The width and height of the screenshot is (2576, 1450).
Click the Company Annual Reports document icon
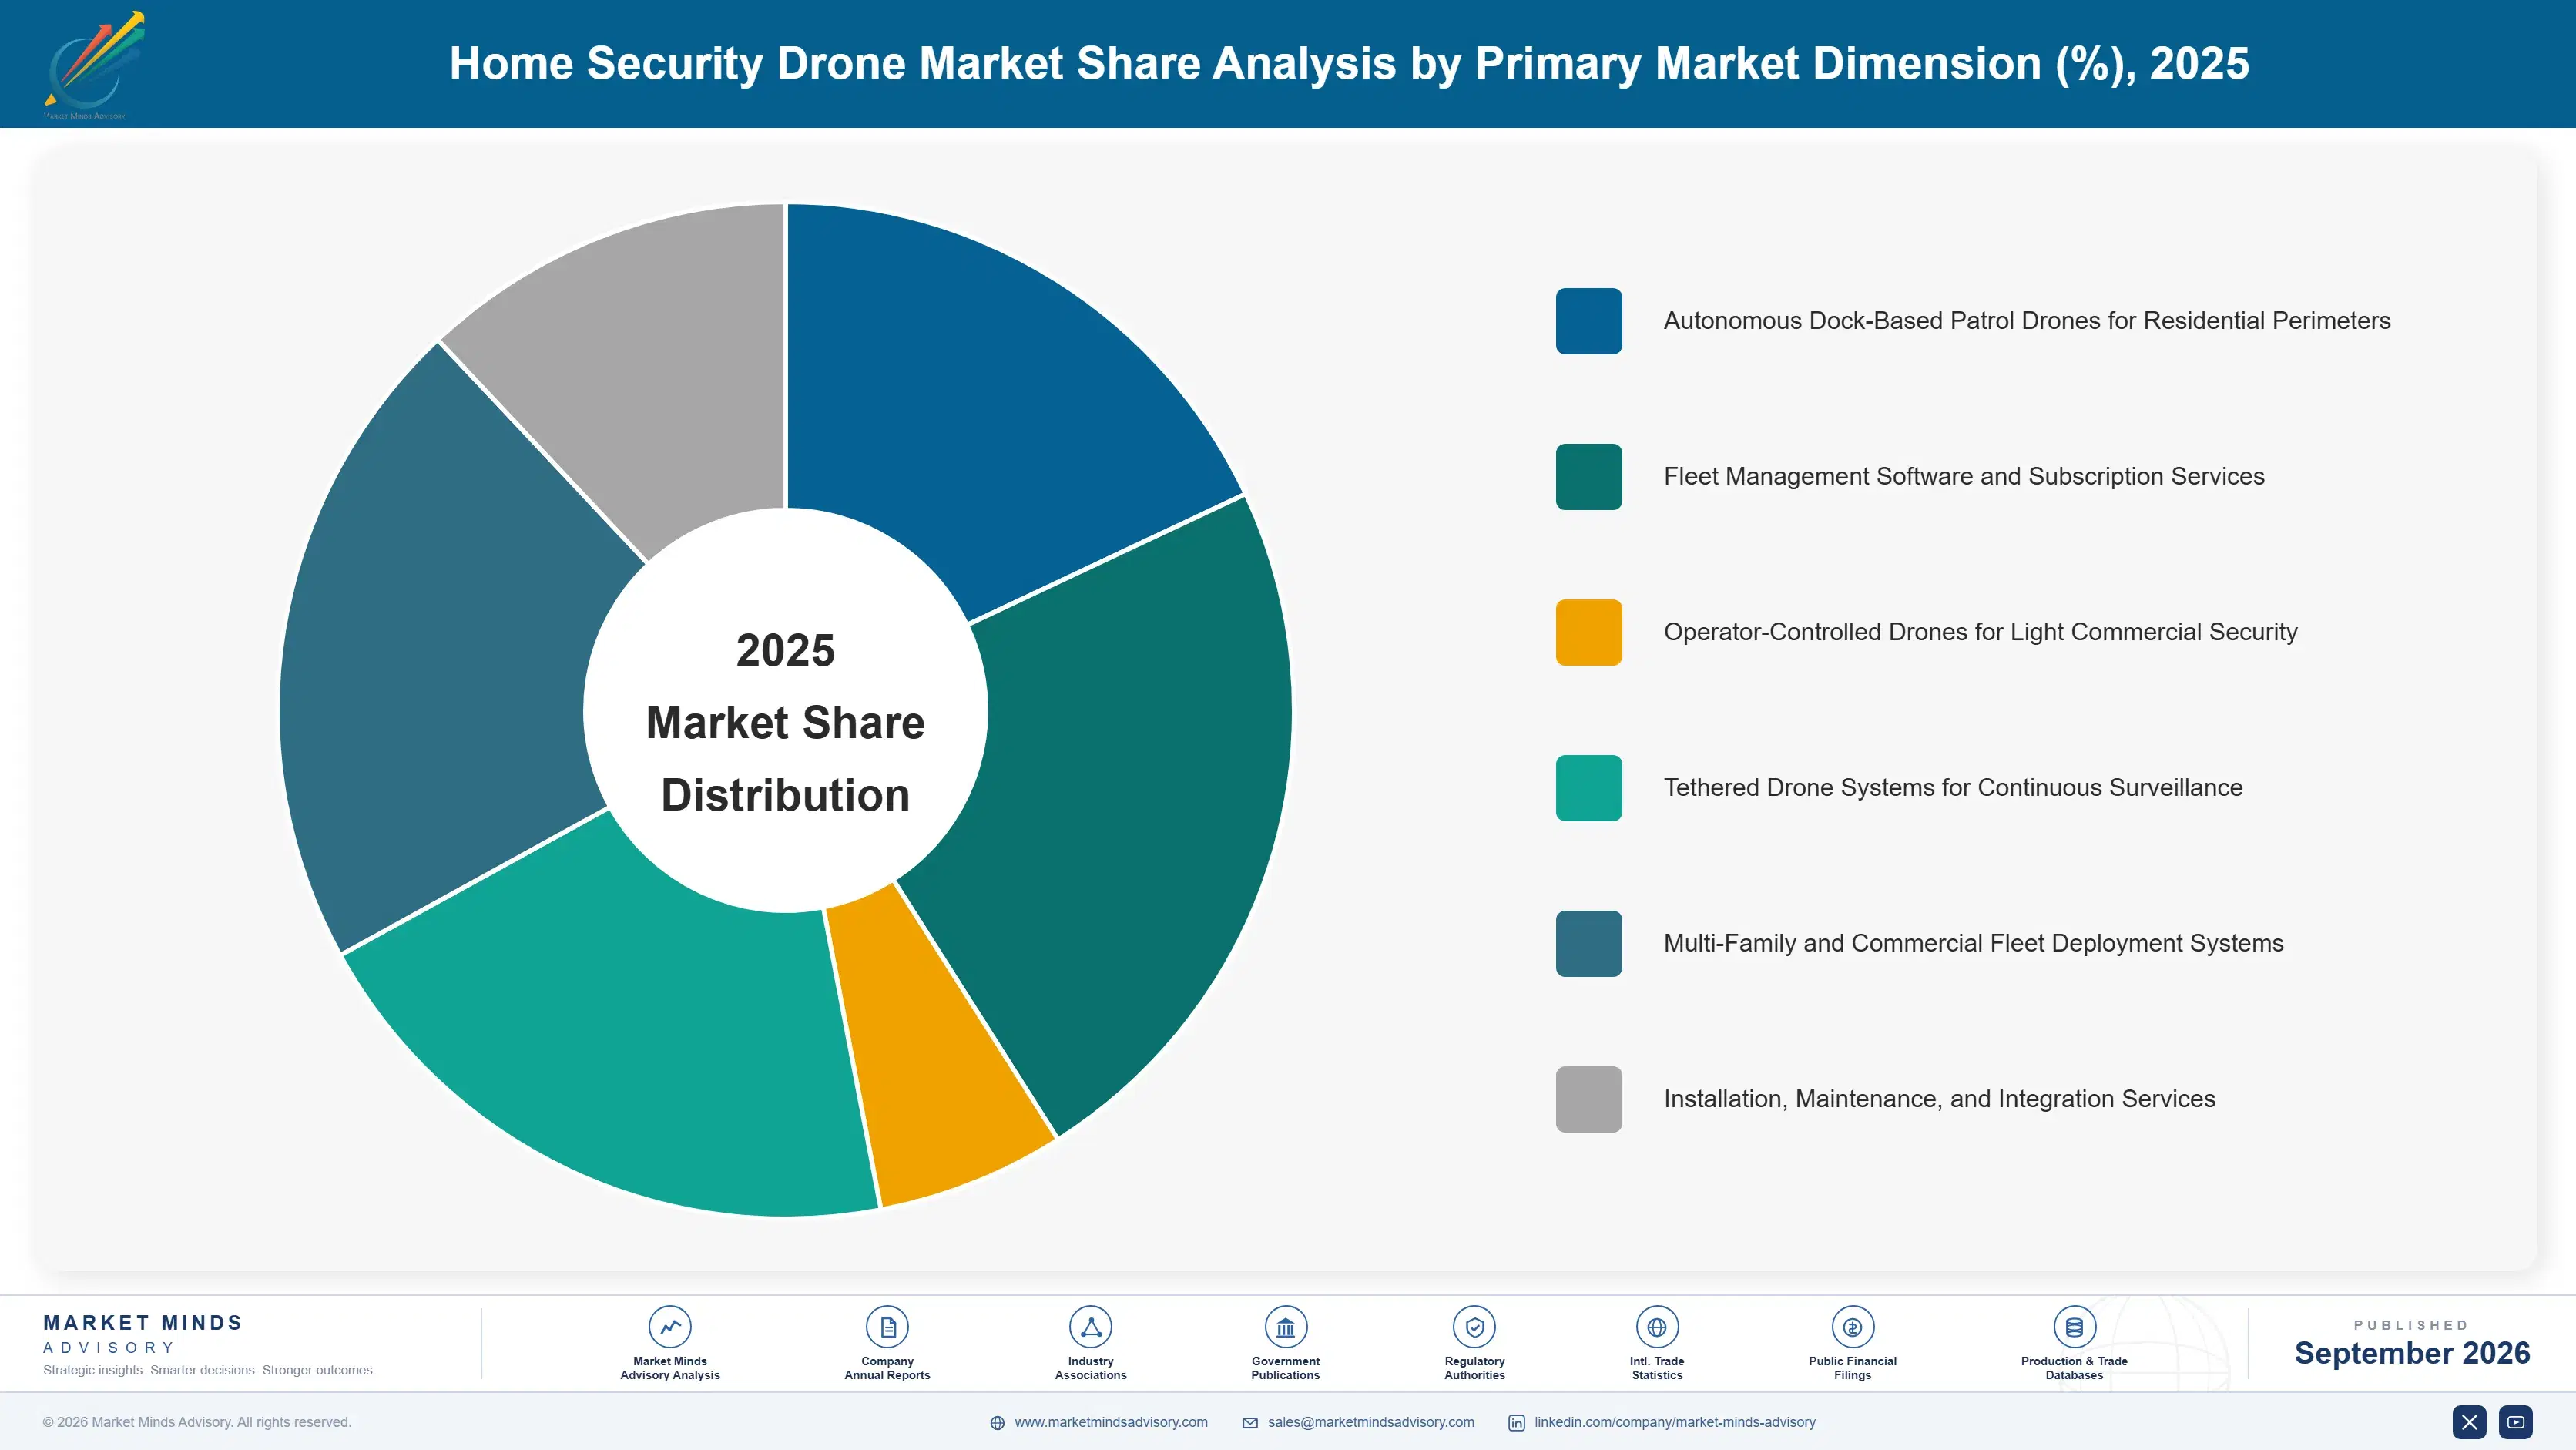click(887, 1327)
